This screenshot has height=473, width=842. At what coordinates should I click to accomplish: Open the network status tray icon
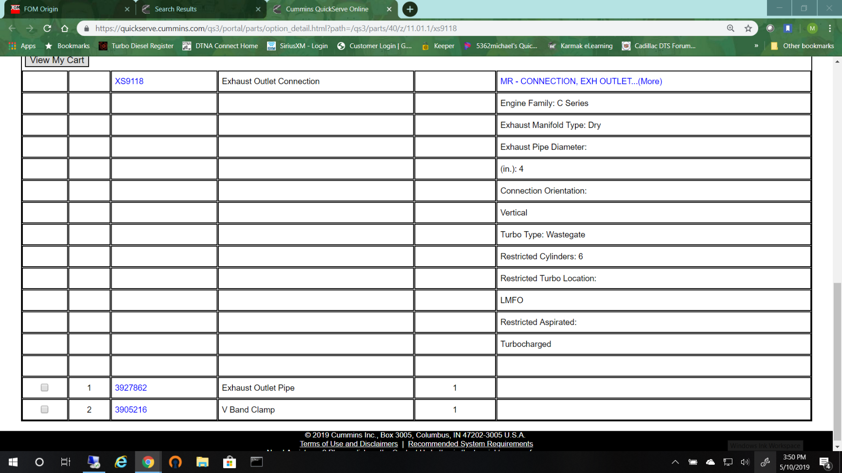point(727,462)
